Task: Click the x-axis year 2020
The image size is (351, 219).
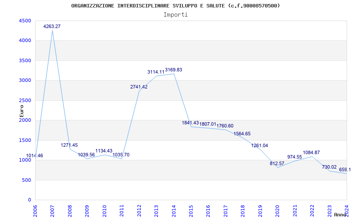Action: (277, 211)
